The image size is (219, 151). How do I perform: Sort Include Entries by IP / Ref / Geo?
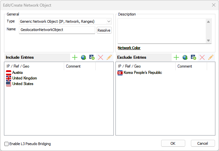pos(34,66)
